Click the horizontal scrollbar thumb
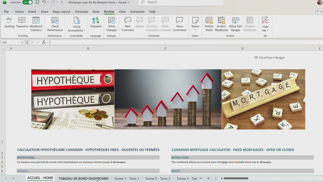Viewport: 323px width, 182px height. pyautogui.click(x=236, y=178)
